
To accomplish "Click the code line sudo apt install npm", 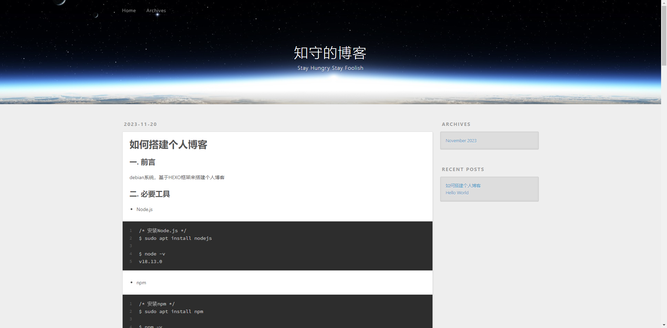I will [171, 311].
